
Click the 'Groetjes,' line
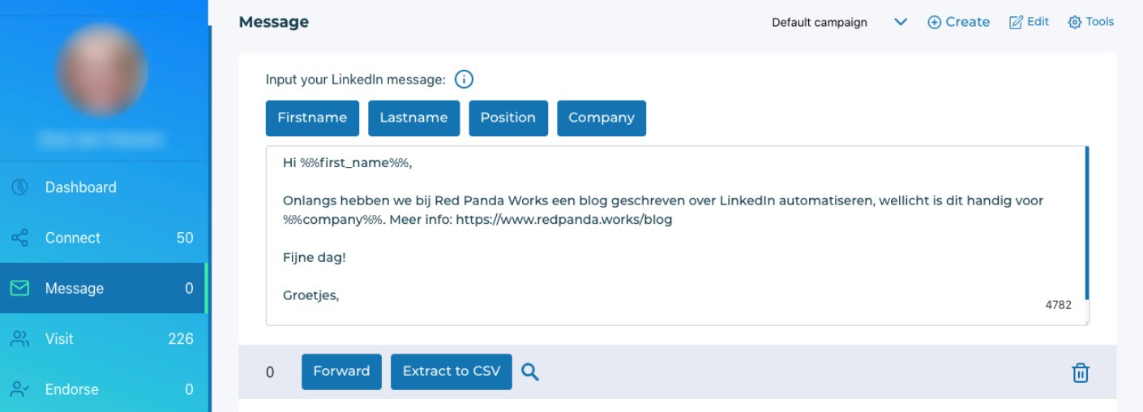tap(310, 296)
